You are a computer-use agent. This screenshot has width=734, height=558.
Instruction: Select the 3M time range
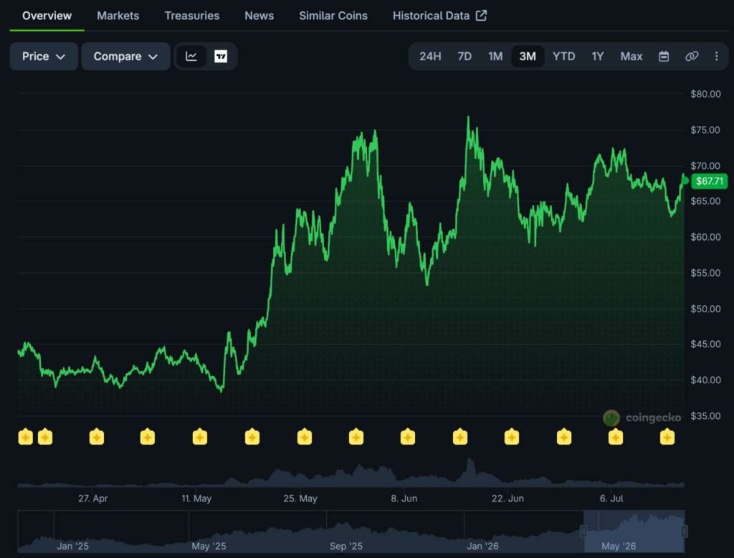(528, 57)
